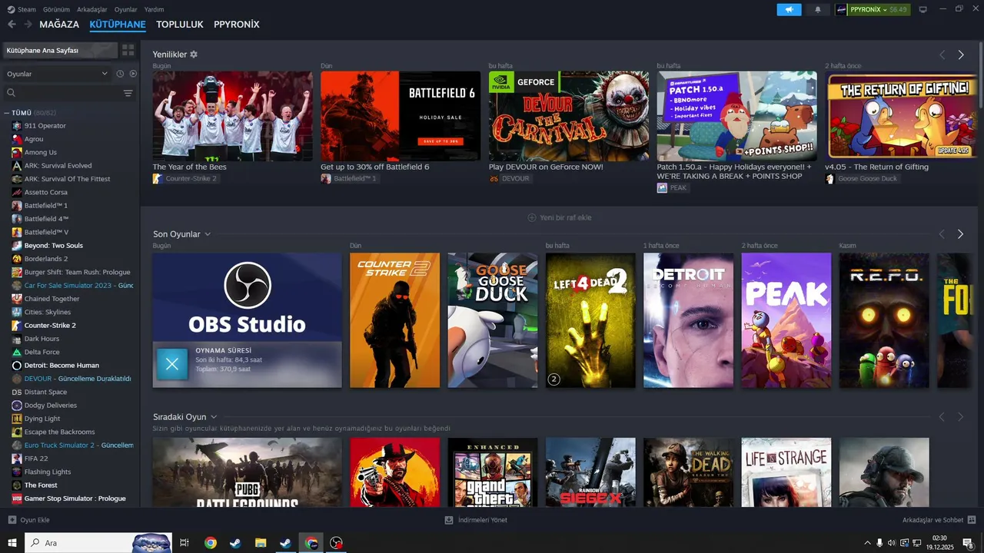
Task: Switch to Big Picture mode monitor icon
Action: [x=922, y=9]
